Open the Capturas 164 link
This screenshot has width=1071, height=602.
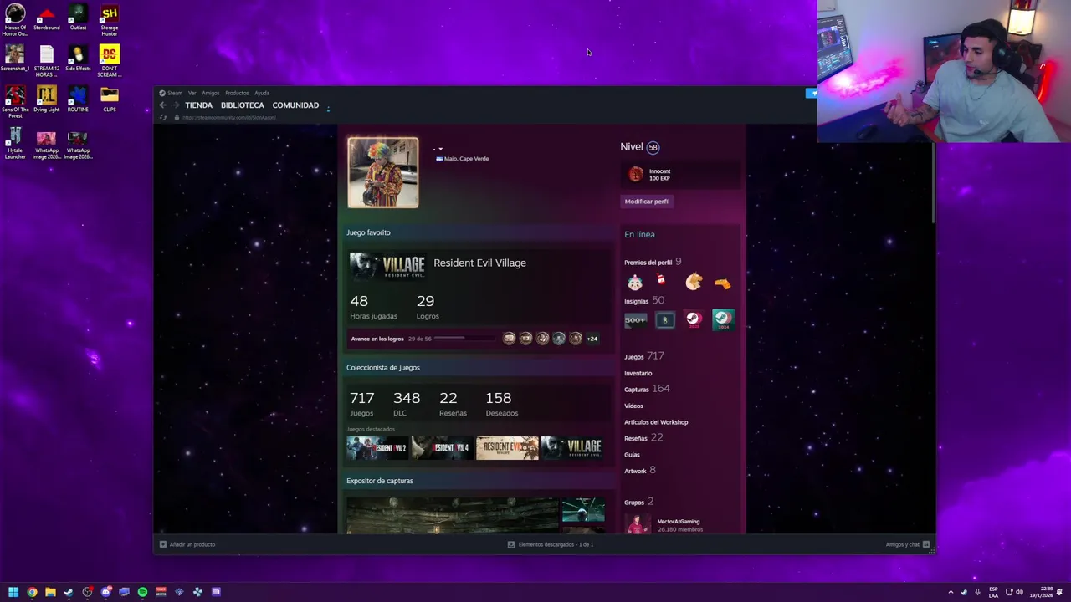point(647,389)
